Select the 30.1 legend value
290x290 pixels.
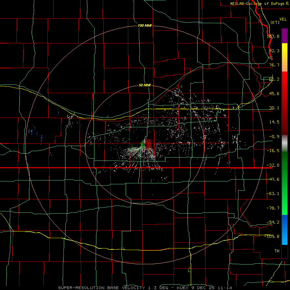pos(274,108)
